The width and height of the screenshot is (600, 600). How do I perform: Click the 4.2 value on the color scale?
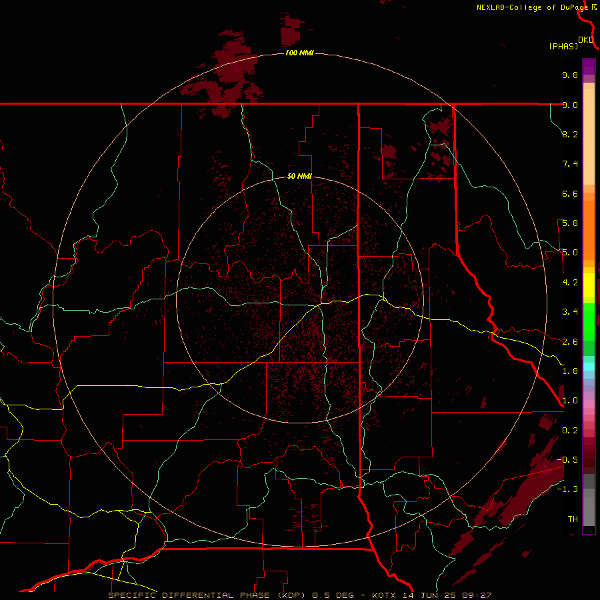[570, 283]
